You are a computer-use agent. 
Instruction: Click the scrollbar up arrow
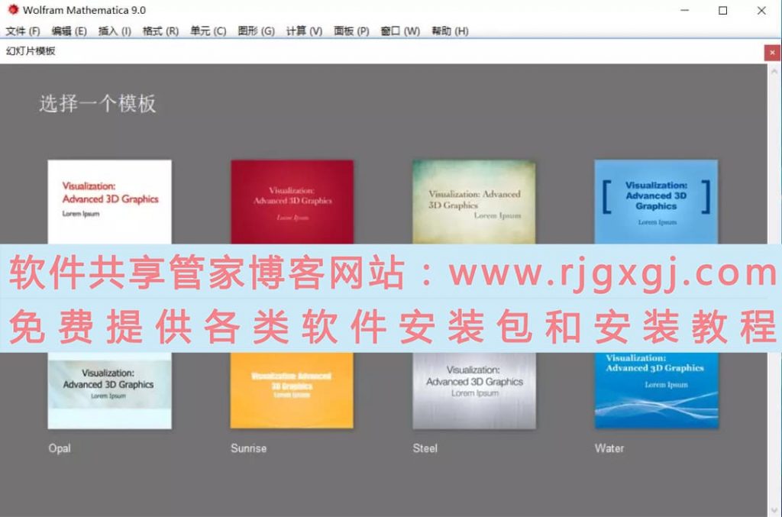774,71
